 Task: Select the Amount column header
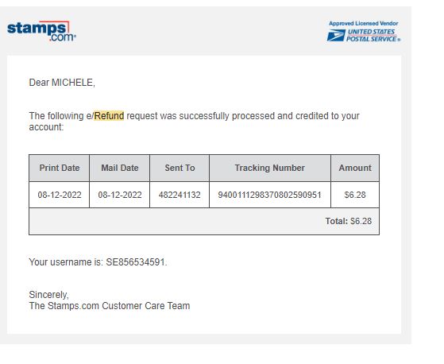[x=355, y=168]
